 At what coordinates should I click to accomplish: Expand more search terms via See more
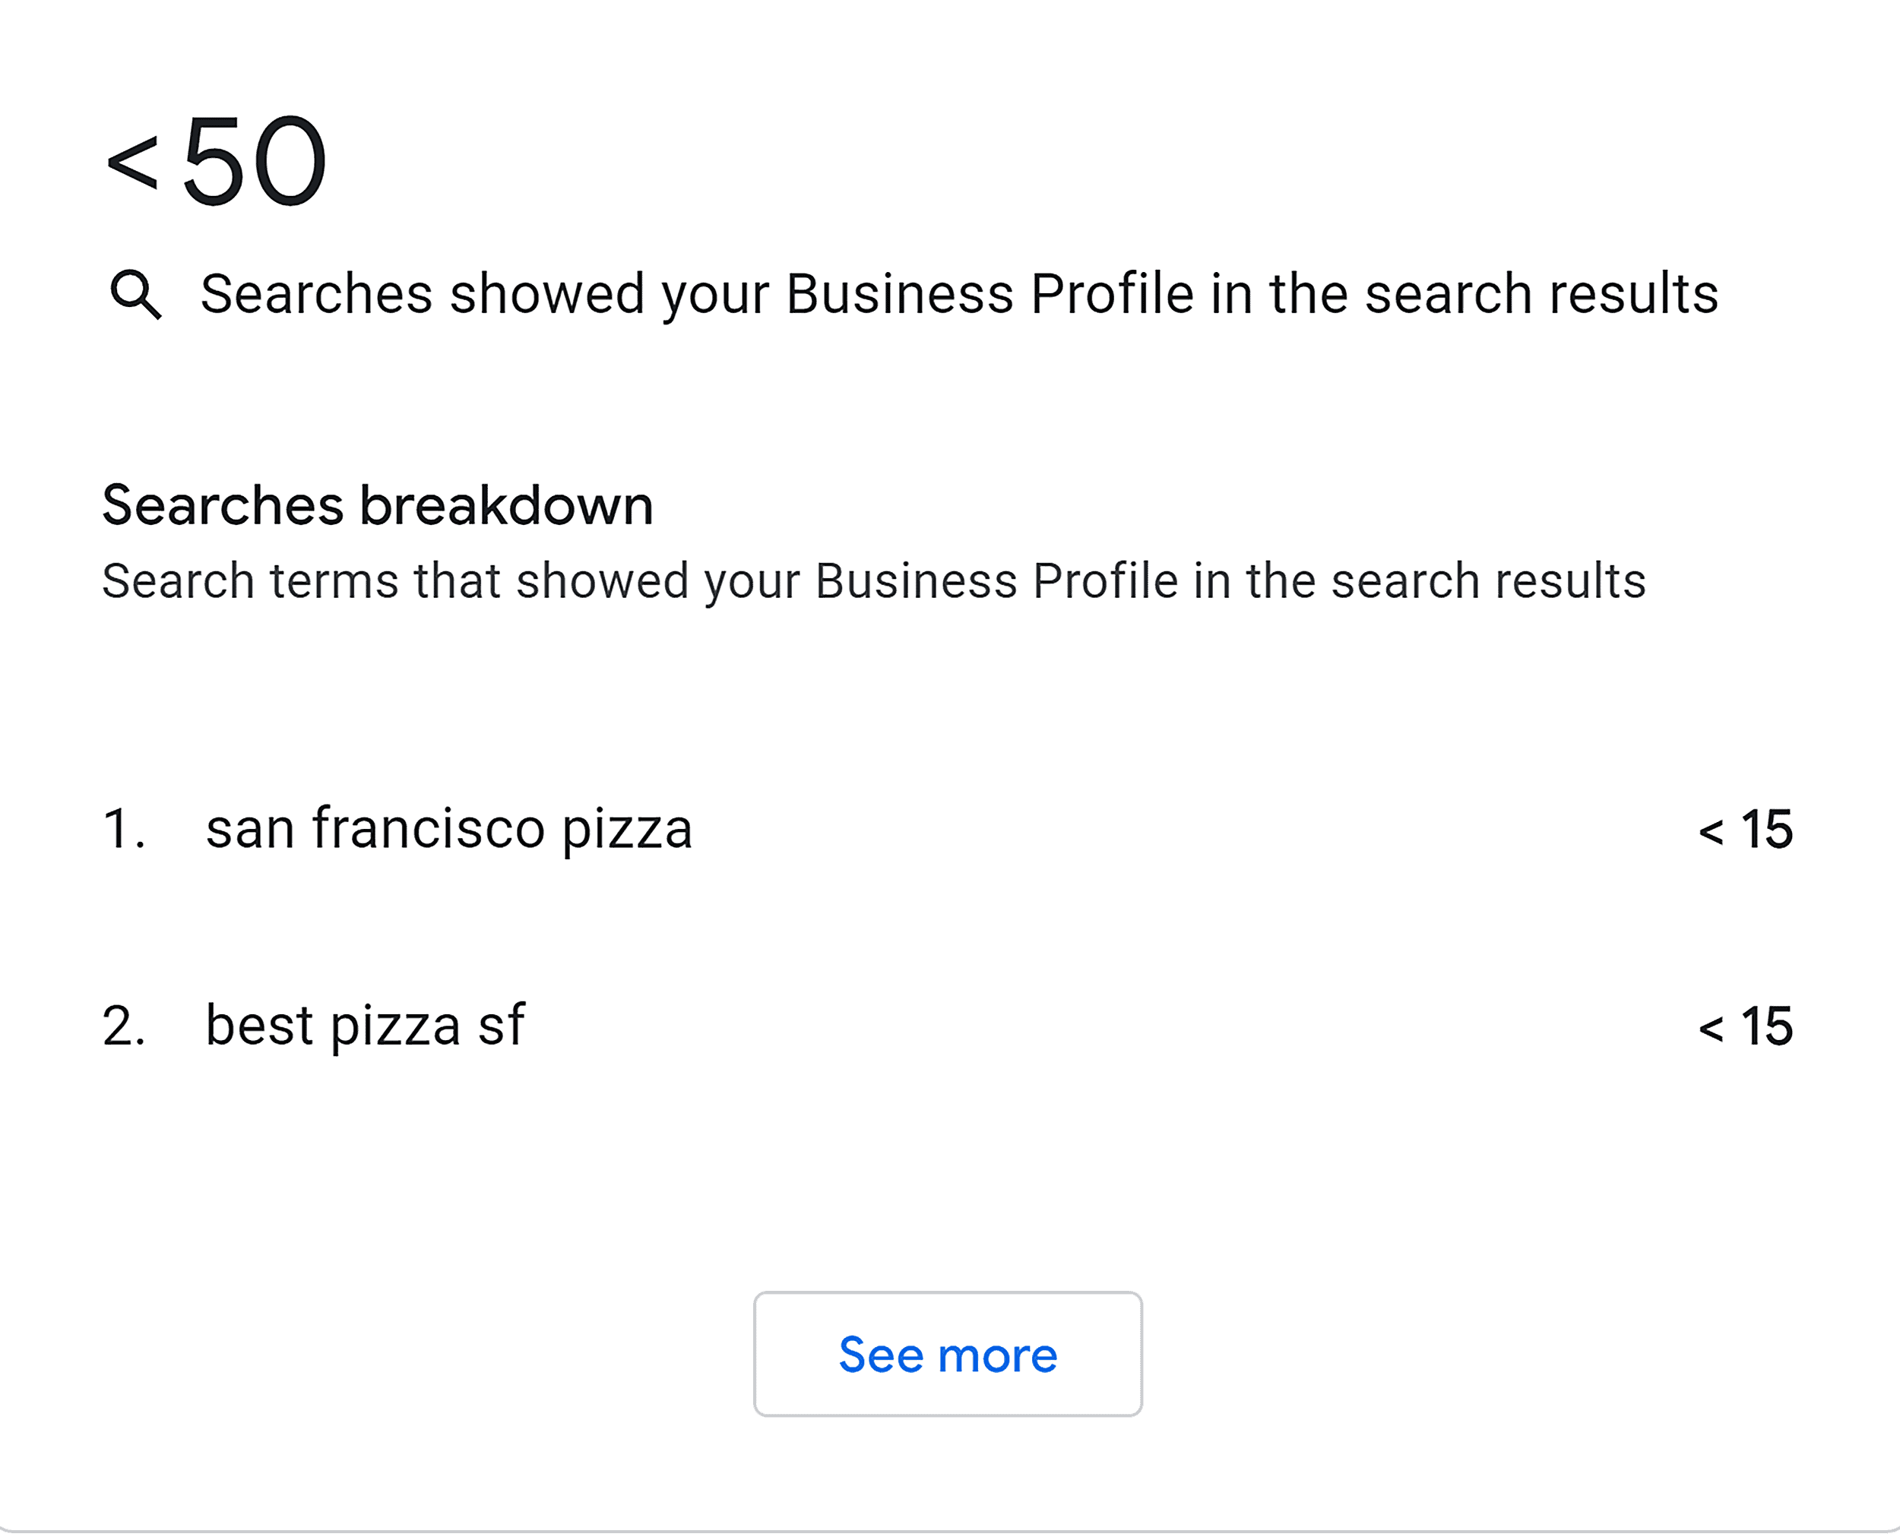pos(948,1355)
